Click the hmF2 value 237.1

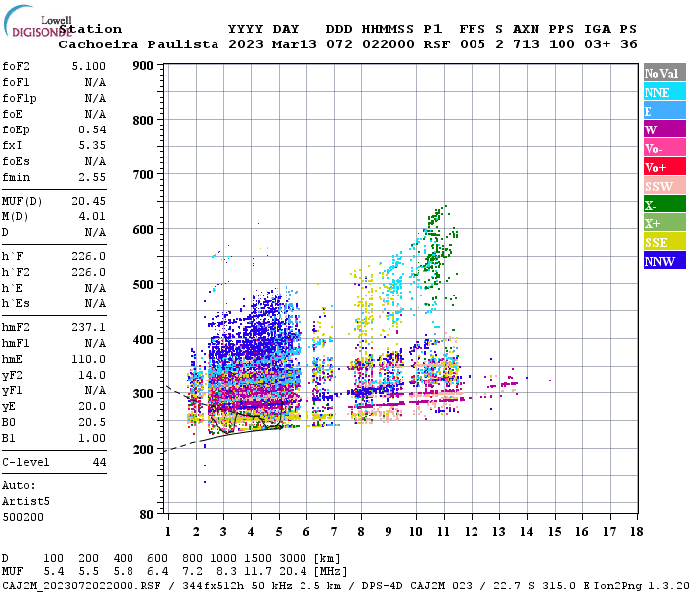[89, 328]
